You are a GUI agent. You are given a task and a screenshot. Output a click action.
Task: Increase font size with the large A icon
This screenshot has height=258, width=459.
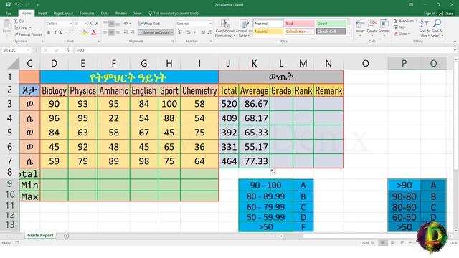(x=91, y=24)
